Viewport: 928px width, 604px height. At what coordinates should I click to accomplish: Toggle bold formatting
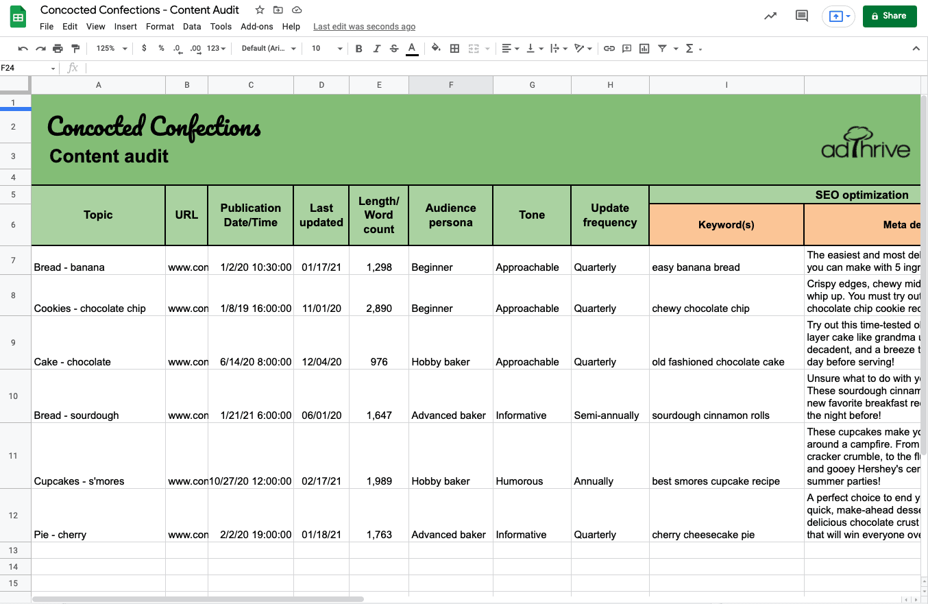point(358,49)
